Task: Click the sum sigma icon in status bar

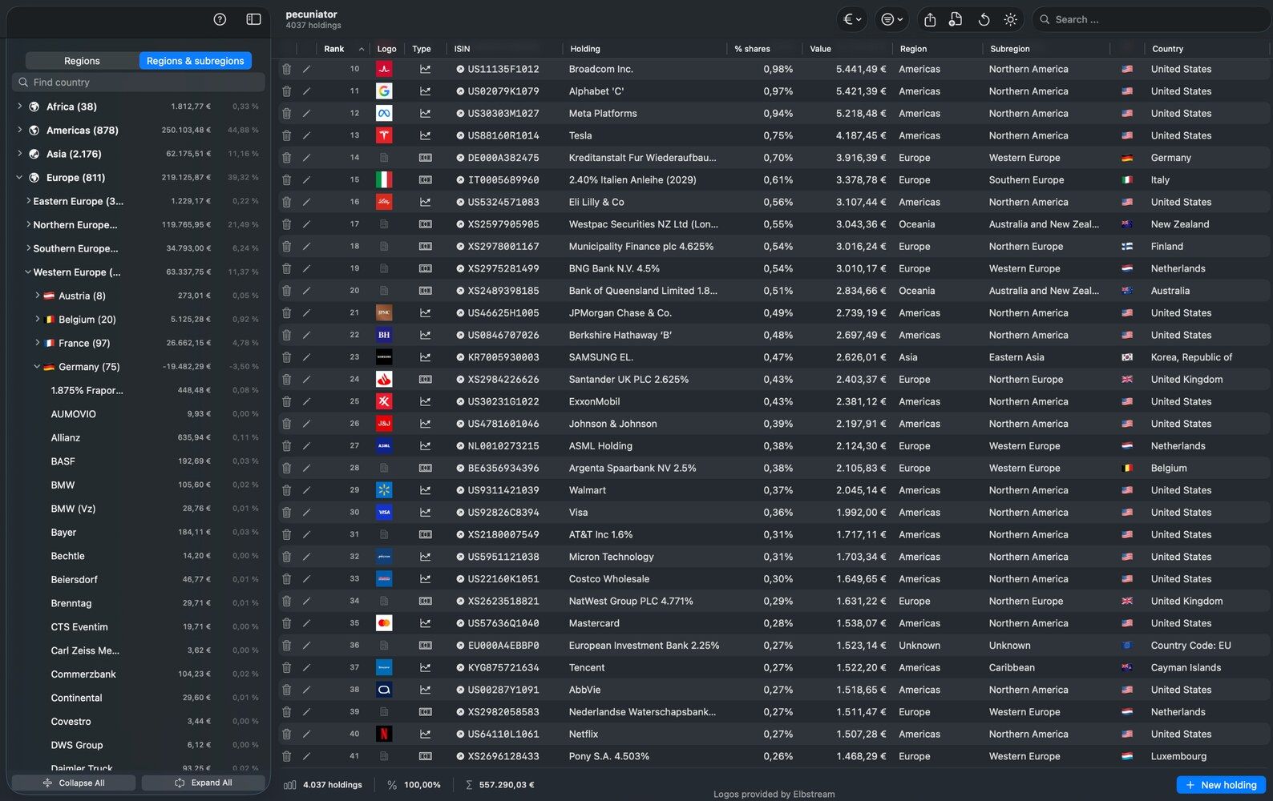Action: tap(469, 785)
